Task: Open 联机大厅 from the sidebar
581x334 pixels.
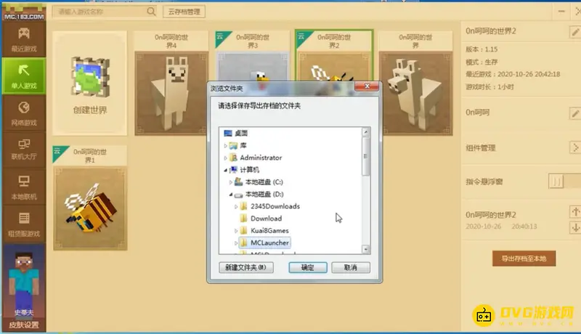Action: [23, 150]
